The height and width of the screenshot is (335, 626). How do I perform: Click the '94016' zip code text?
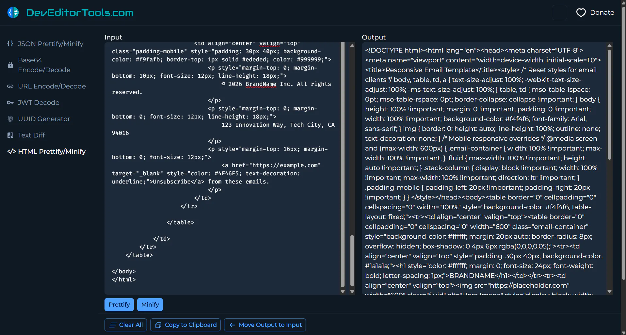[x=120, y=133]
